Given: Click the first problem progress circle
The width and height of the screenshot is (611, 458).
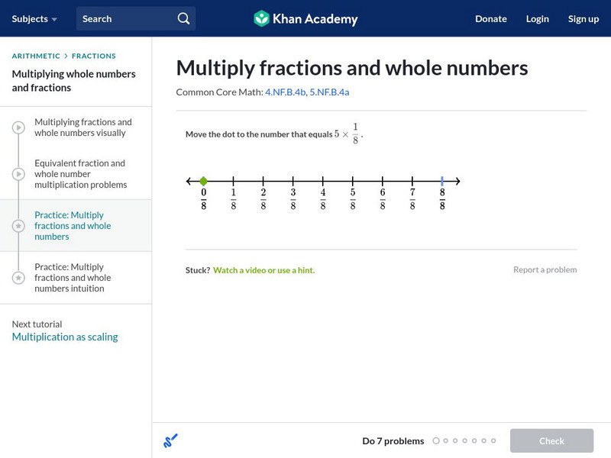Looking at the screenshot, I should coord(436,440).
